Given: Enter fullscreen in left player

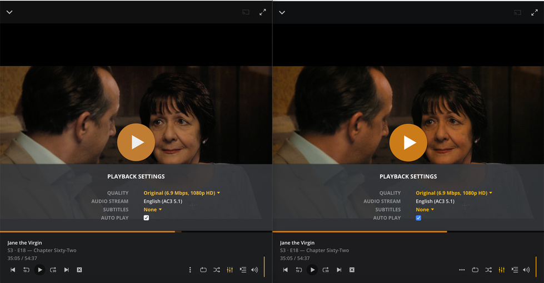Looking at the screenshot, I should tap(263, 12).
